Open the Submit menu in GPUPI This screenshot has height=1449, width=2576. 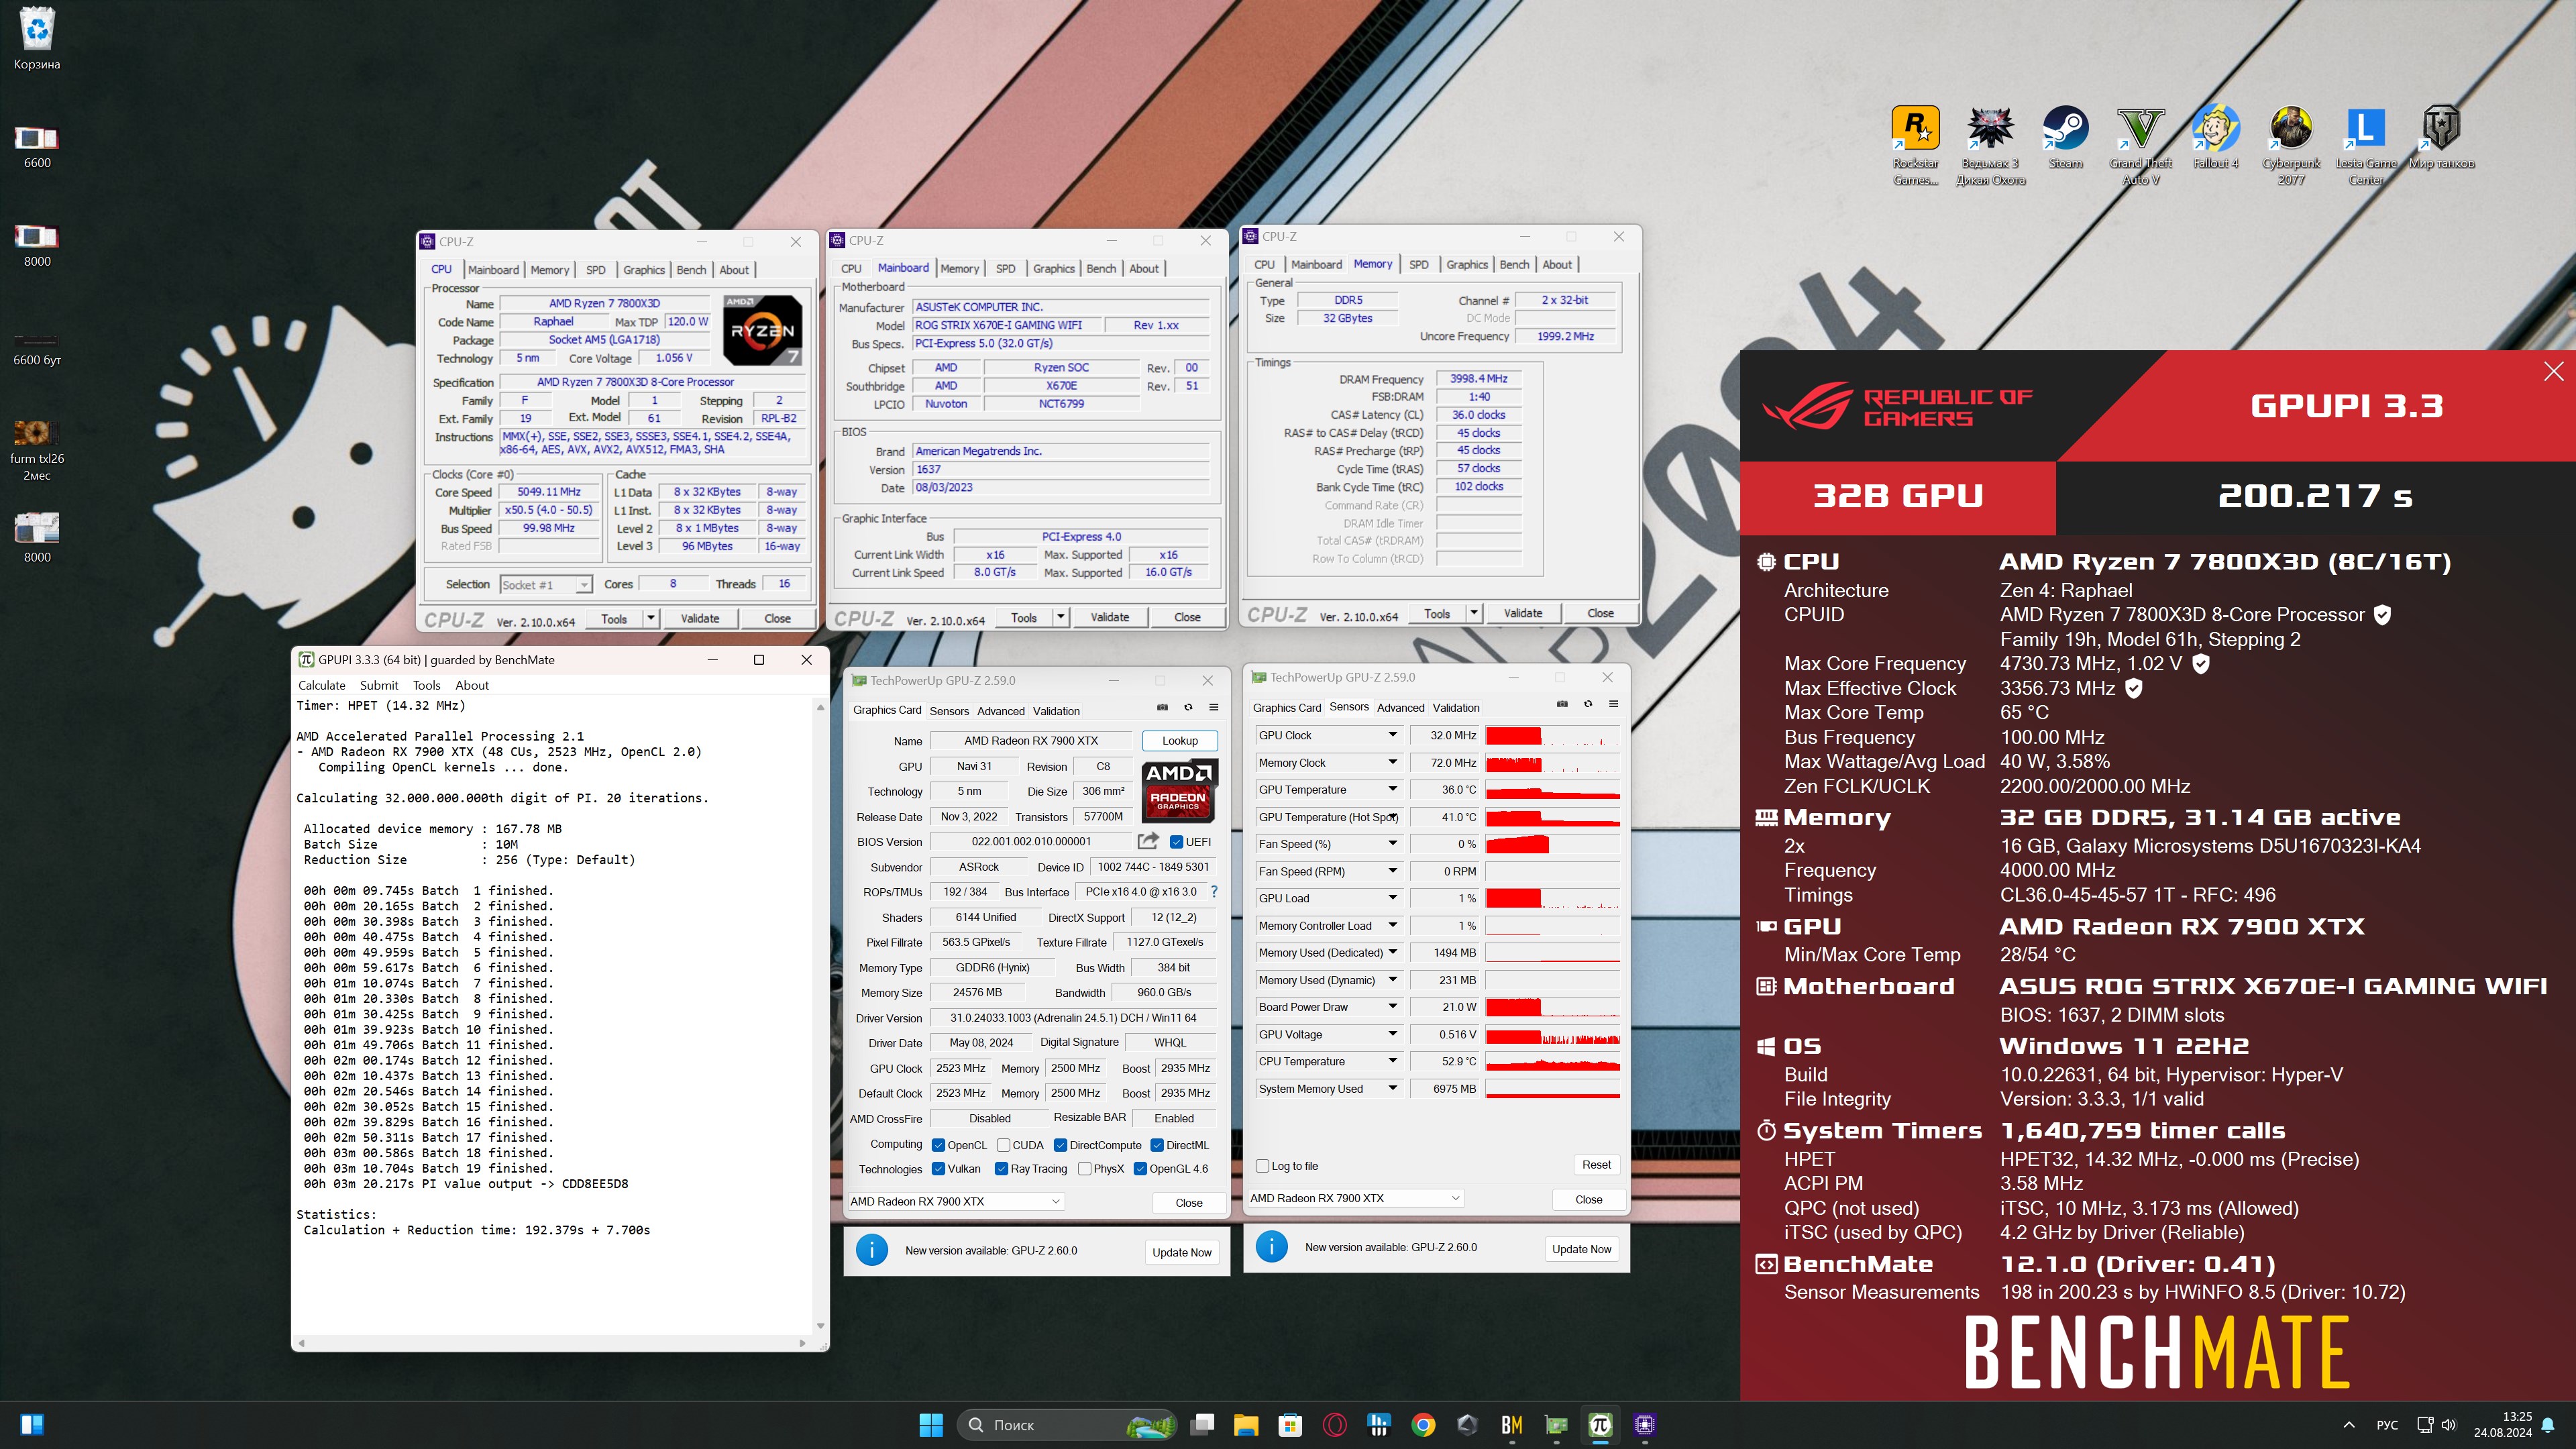point(379,685)
